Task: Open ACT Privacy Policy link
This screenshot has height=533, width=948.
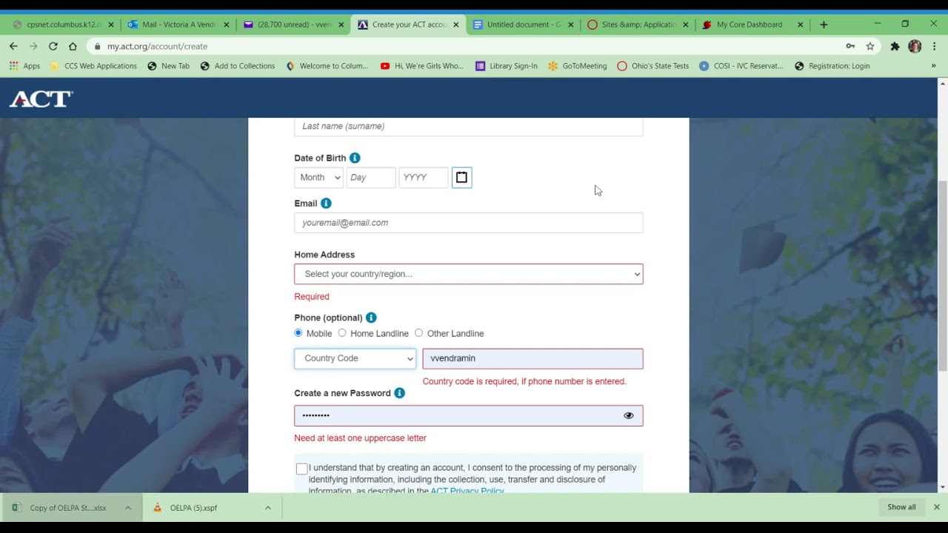Action: click(467, 490)
